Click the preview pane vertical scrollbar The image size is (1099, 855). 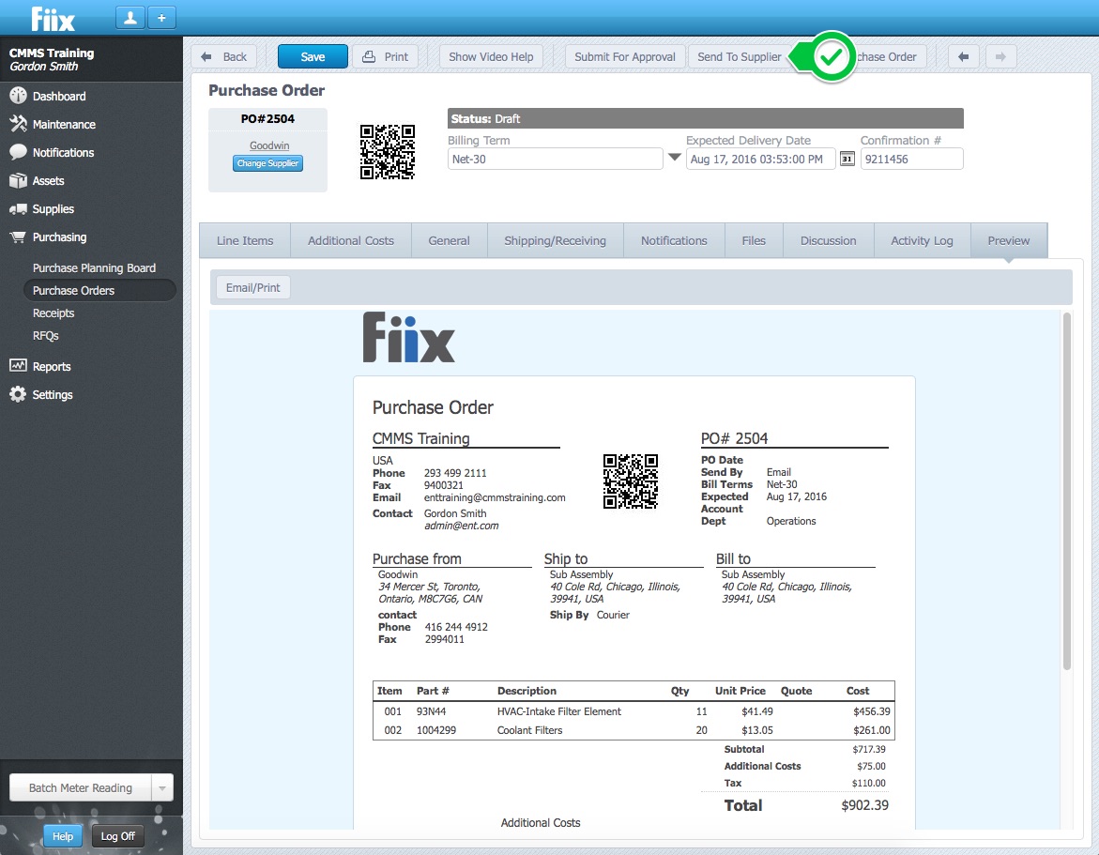coord(1067,491)
